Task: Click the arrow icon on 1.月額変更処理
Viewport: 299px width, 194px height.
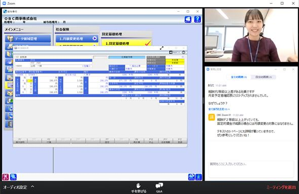Action: point(94,38)
